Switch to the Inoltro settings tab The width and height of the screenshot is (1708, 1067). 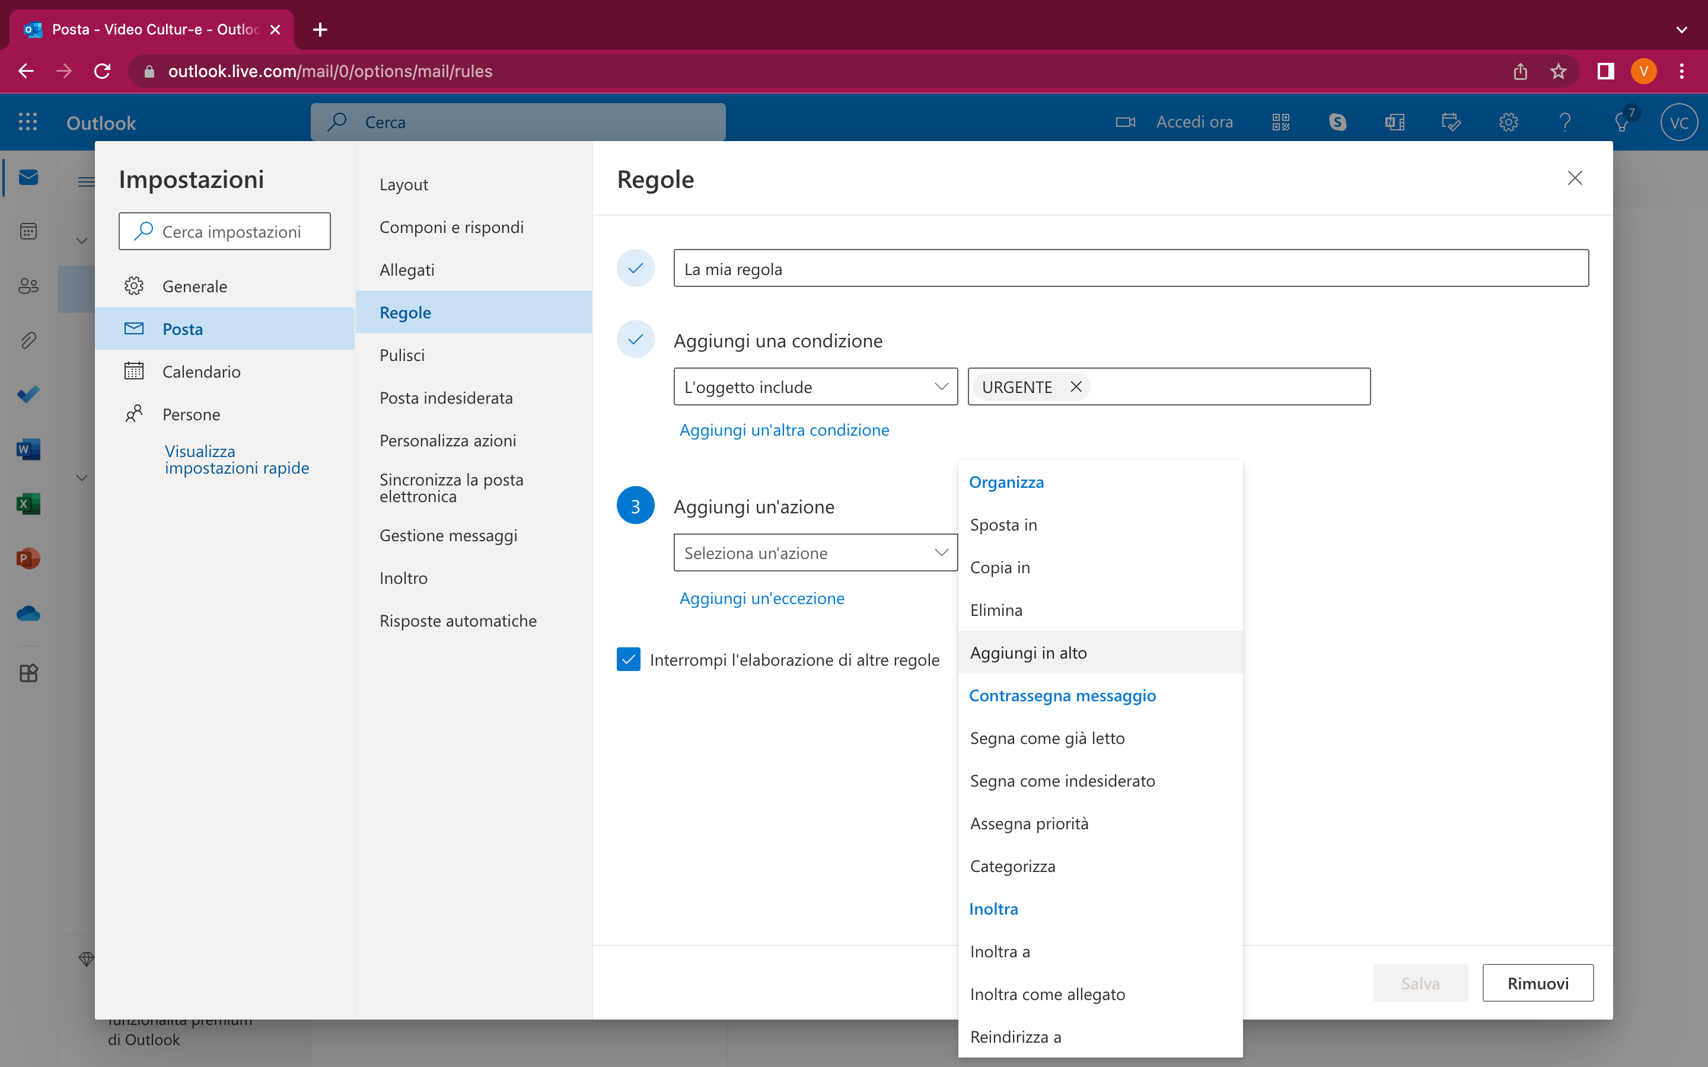click(403, 577)
